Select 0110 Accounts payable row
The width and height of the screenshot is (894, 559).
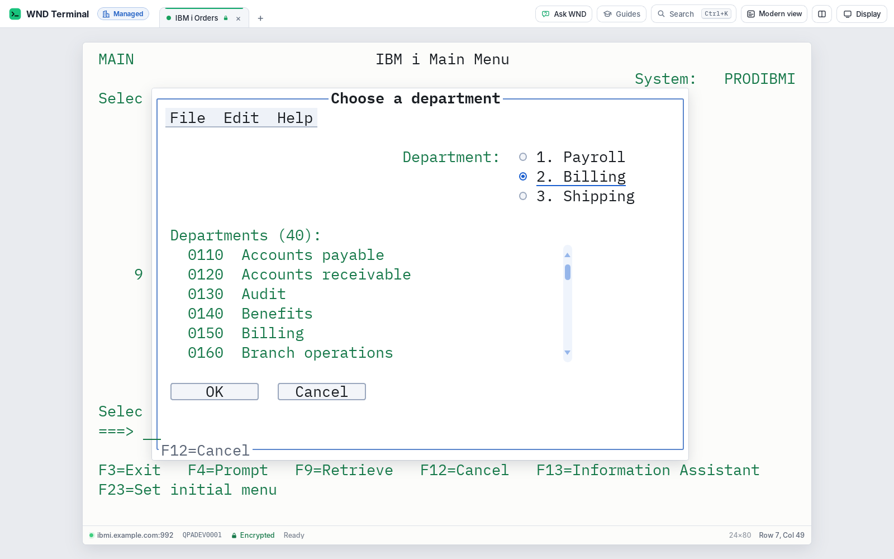coord(286,255)
